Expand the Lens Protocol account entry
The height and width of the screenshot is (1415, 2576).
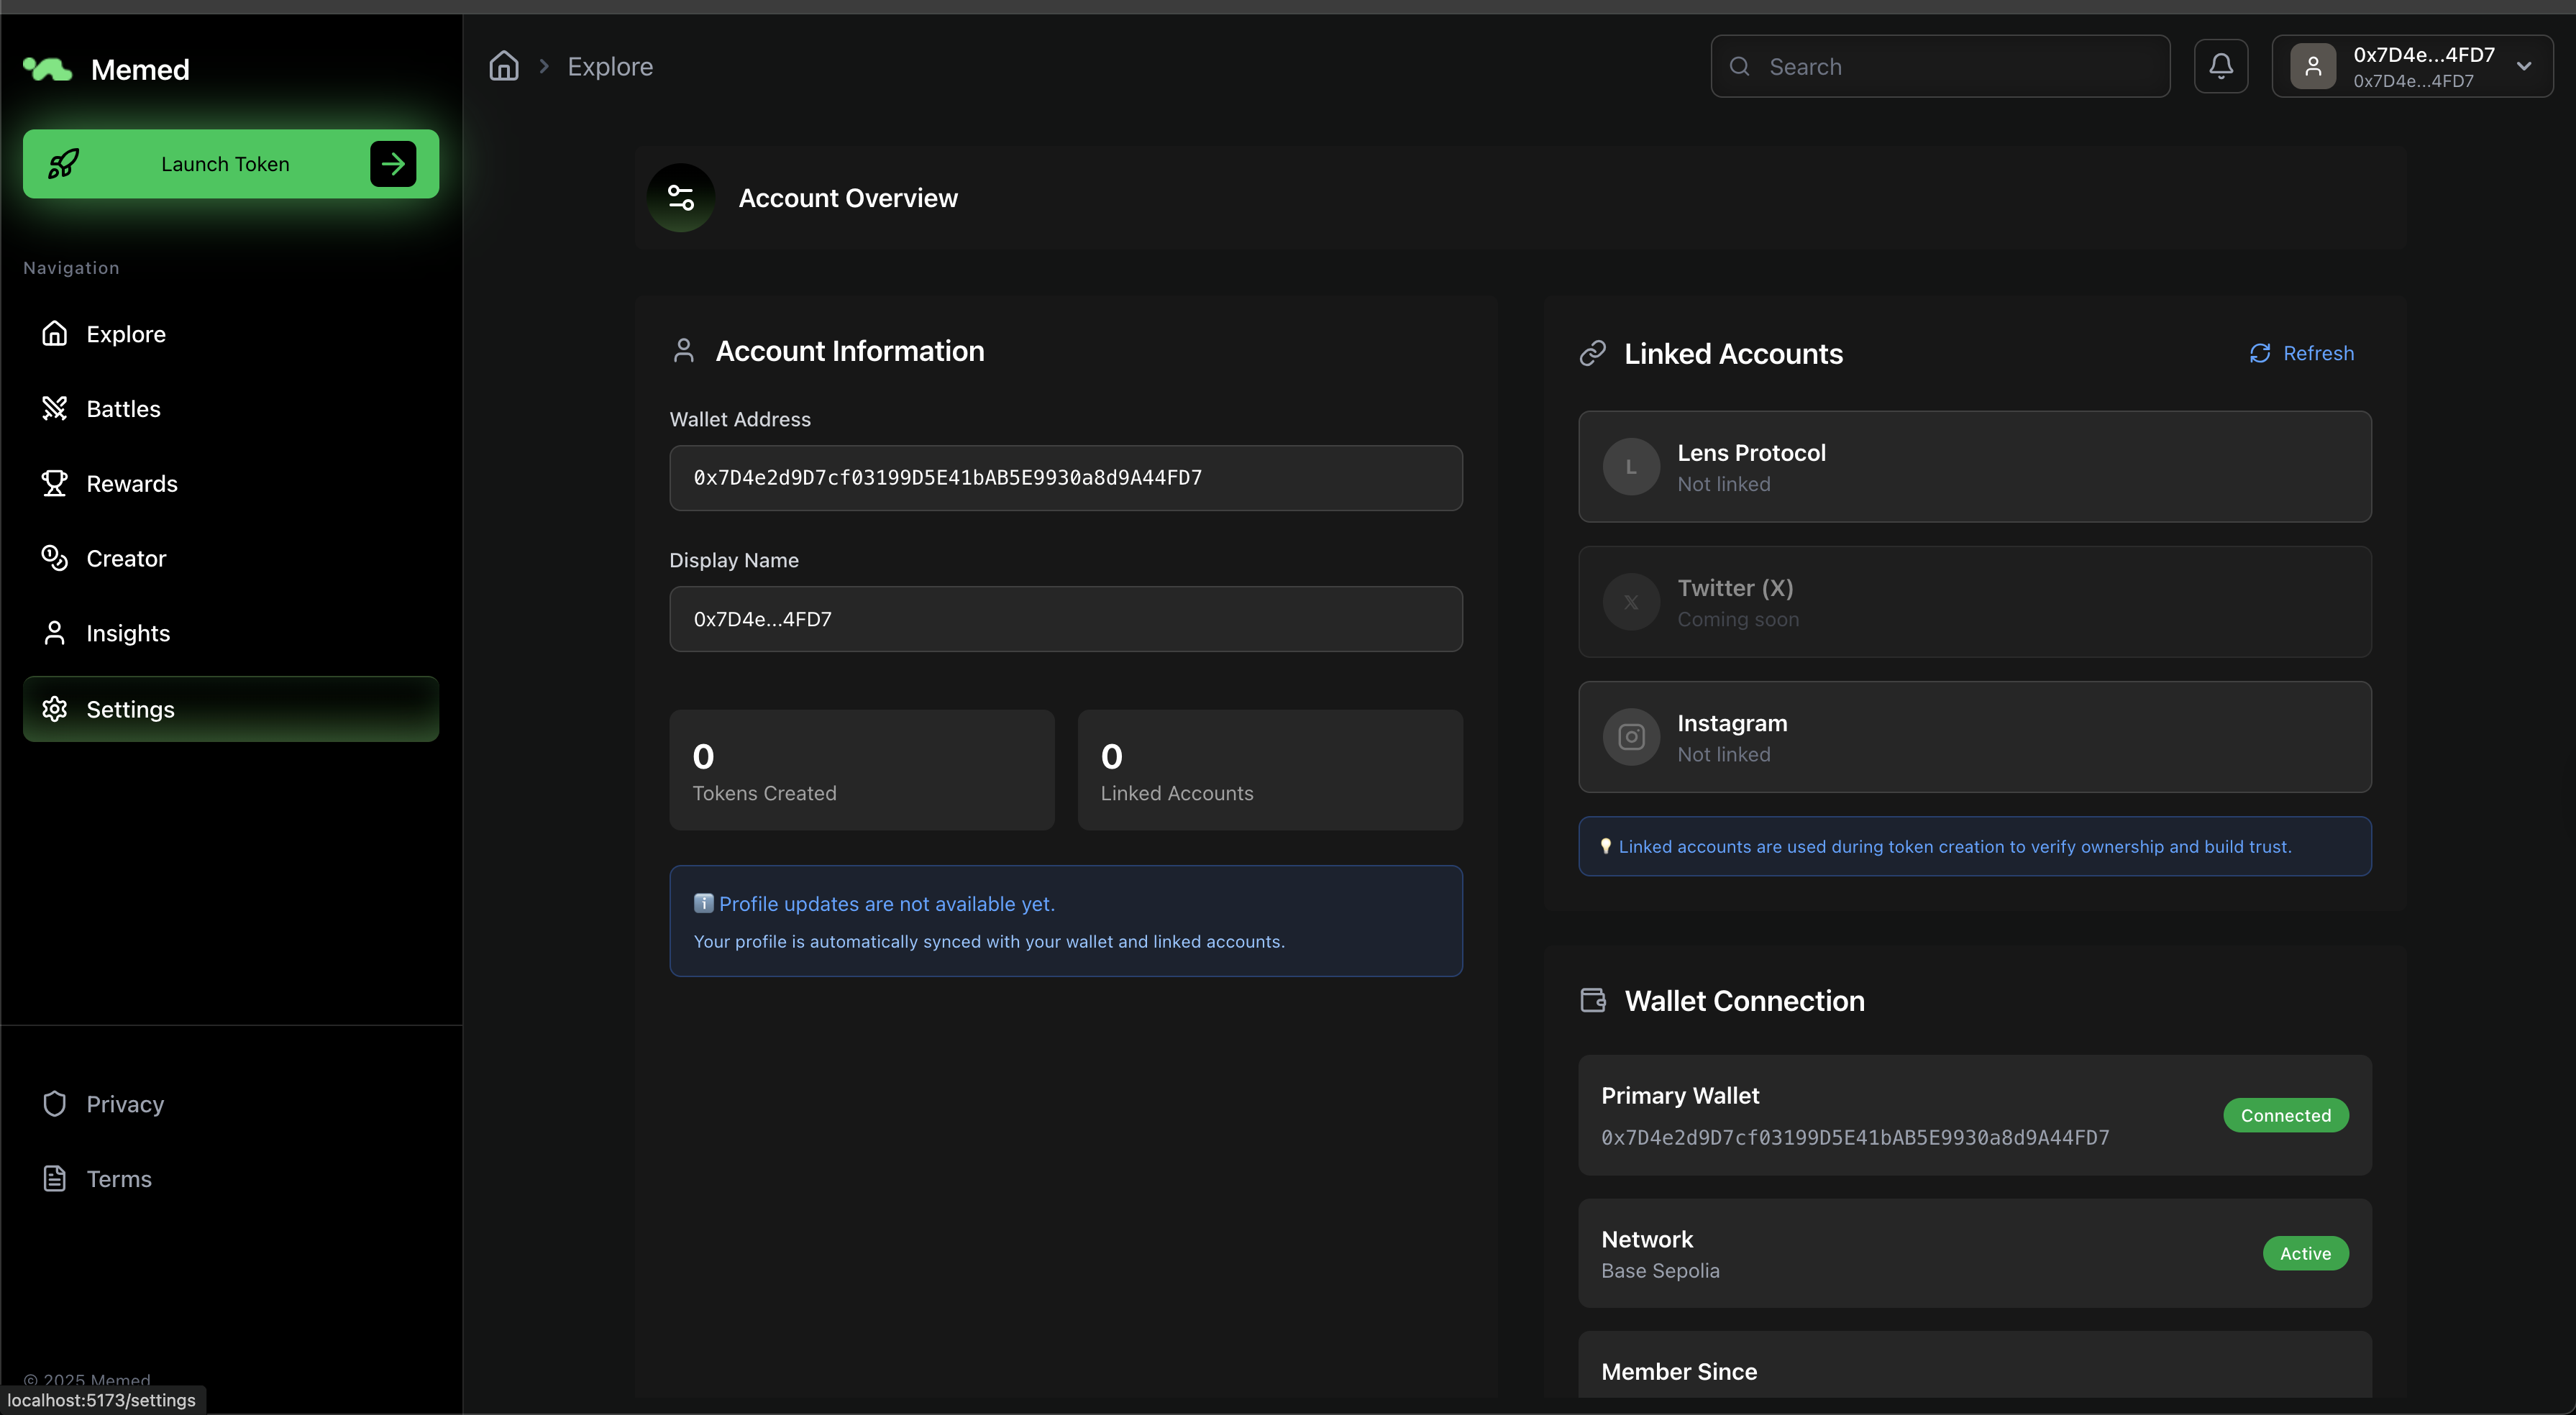(x=1974, y=466)
